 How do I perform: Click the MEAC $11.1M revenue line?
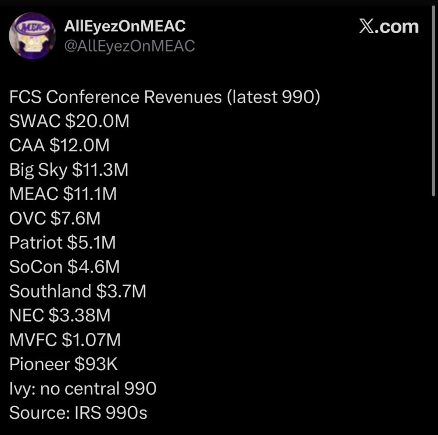tap(63, 194)
